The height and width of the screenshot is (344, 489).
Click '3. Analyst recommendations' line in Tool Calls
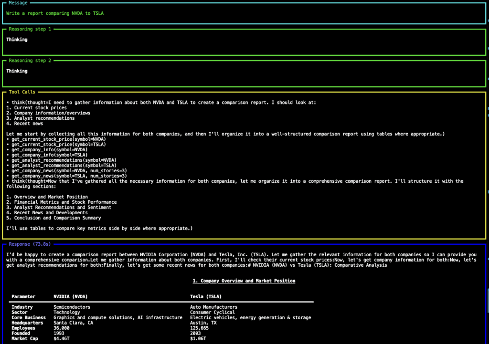pyautogui.click(x=41, y=118)
